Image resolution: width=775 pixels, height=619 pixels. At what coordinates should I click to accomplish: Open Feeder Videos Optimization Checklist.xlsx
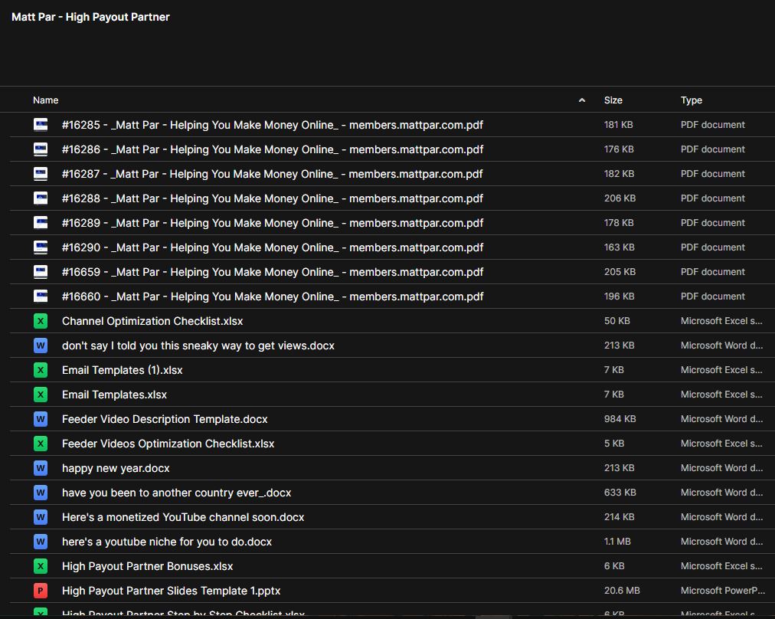[x=168, y=444]
